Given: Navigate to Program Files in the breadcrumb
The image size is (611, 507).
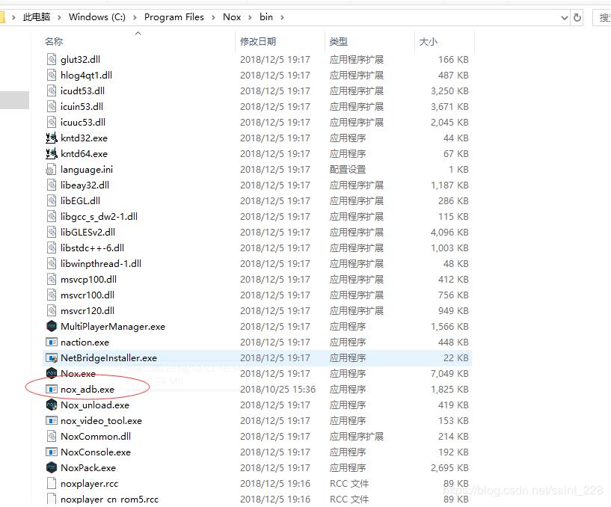Looking at the screenshot, I should coord(174,17).
